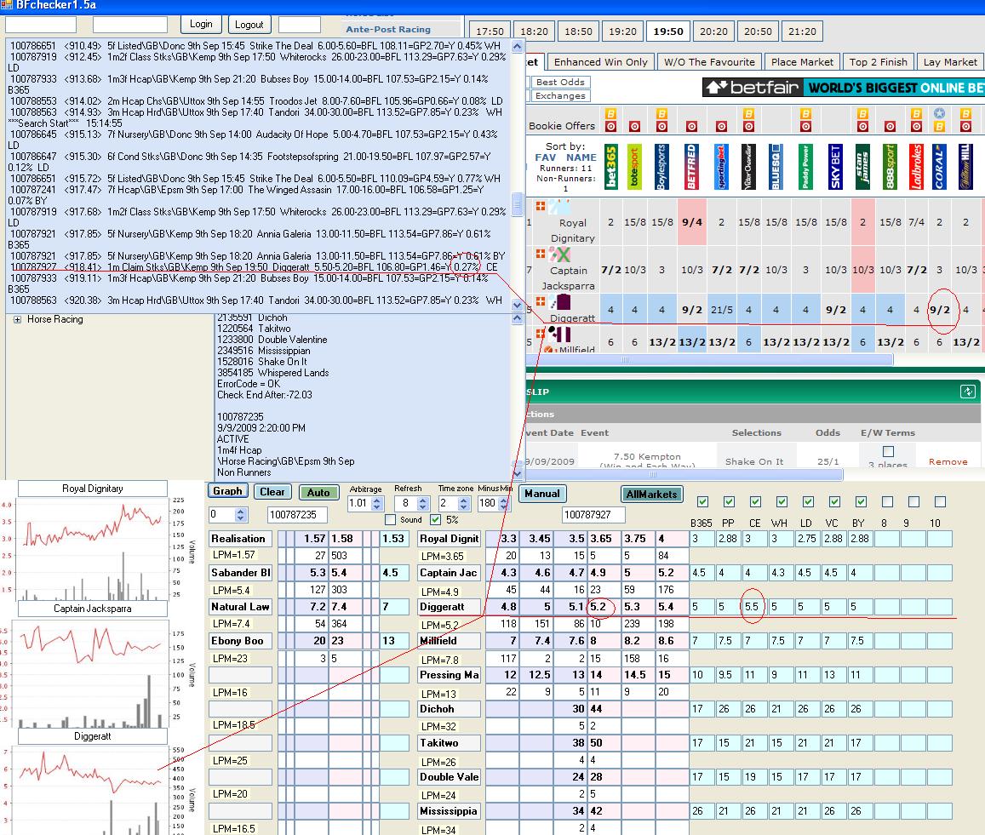The height and width of the screenshot is (835, 985).
Task: Click the Login button
Action: (x=201, y=24)
